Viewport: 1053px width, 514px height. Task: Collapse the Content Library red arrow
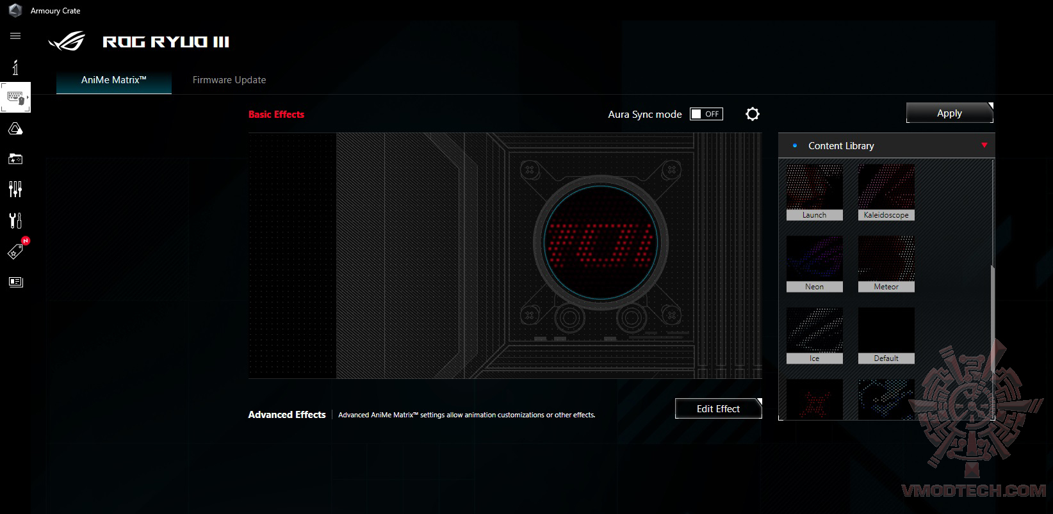984,145
